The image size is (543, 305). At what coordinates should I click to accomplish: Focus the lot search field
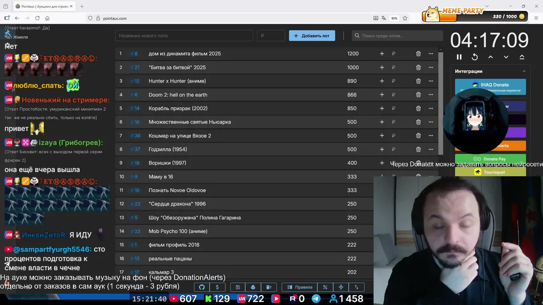click(x=397, y=36)
